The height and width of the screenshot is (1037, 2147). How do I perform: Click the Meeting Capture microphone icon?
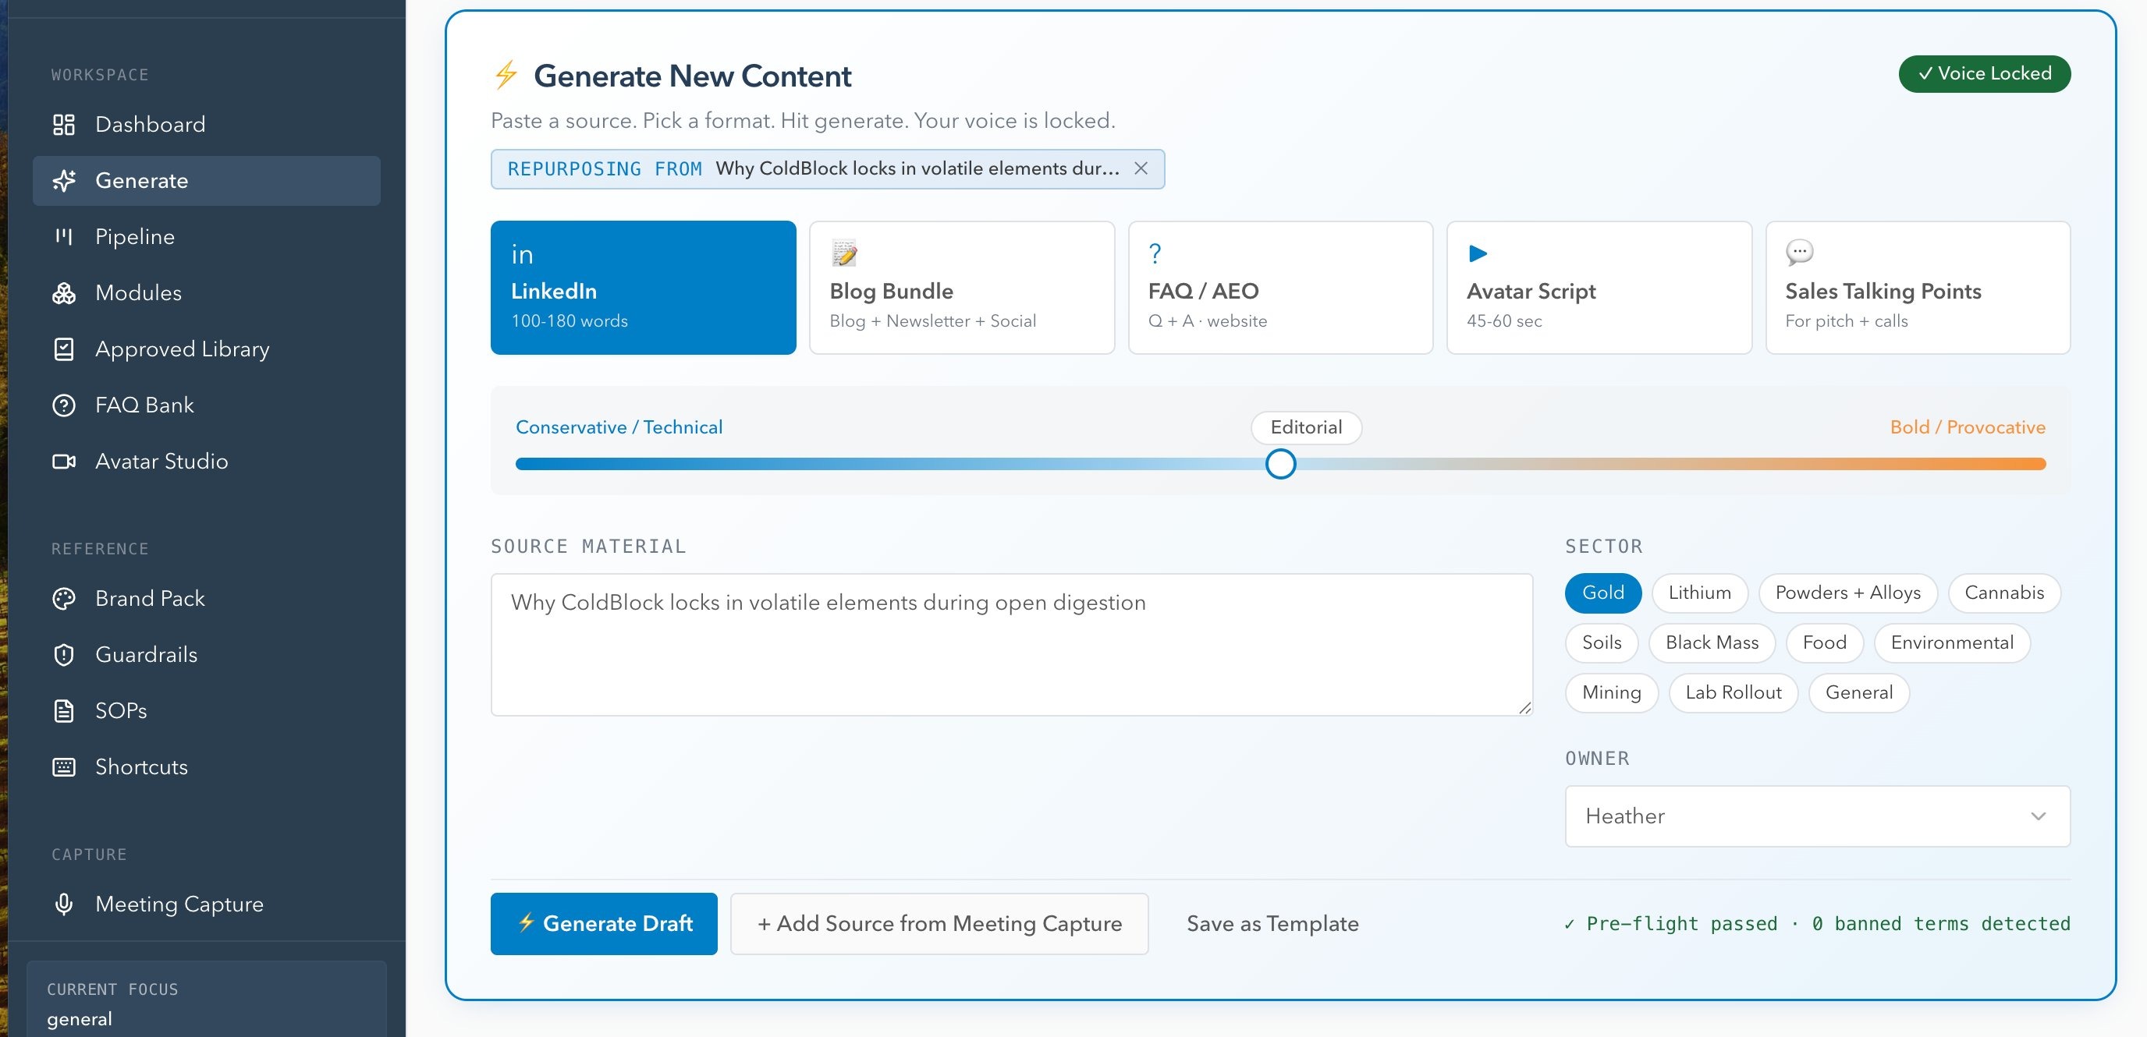pyautogui.click(x=63, y=904)
